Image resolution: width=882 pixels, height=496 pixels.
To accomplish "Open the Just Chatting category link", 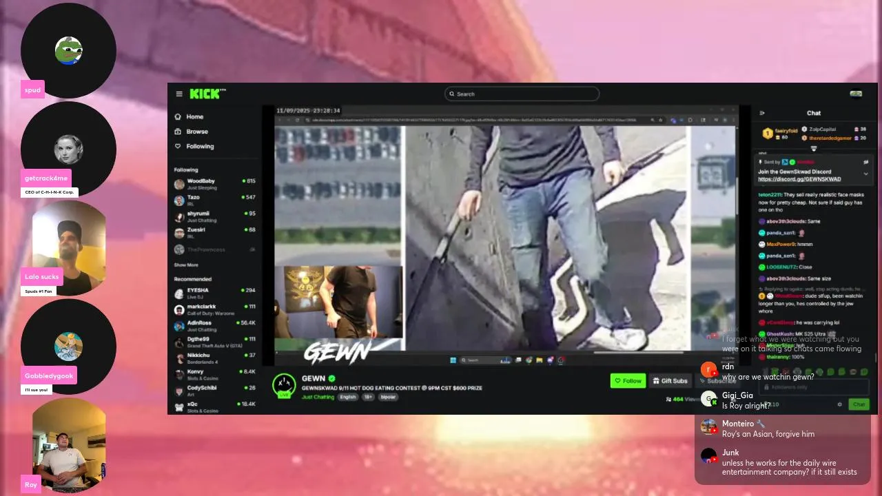I will pos(318,397).
